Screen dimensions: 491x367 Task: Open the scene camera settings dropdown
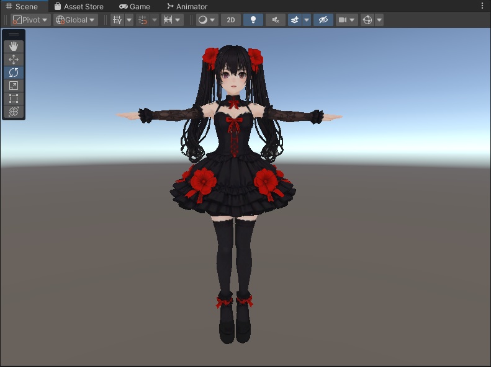(346, 20)
